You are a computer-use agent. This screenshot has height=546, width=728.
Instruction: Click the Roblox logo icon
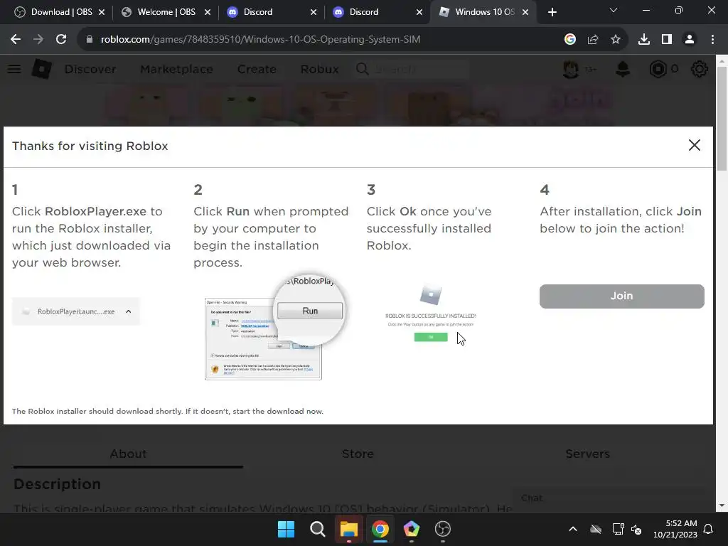pos(42,69)
